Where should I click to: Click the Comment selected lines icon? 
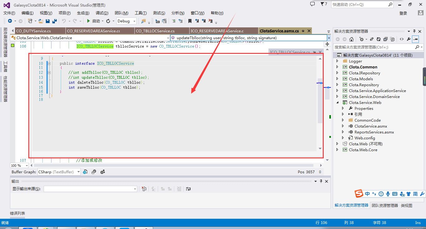(174, 21)
